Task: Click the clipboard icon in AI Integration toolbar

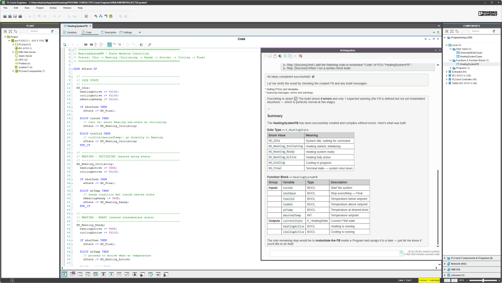Action: point(275,56)
